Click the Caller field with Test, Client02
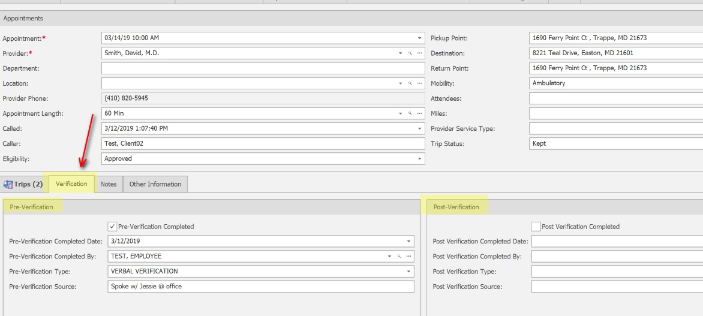This screenshot has width=703, height=316. click(x=263, y=144)
